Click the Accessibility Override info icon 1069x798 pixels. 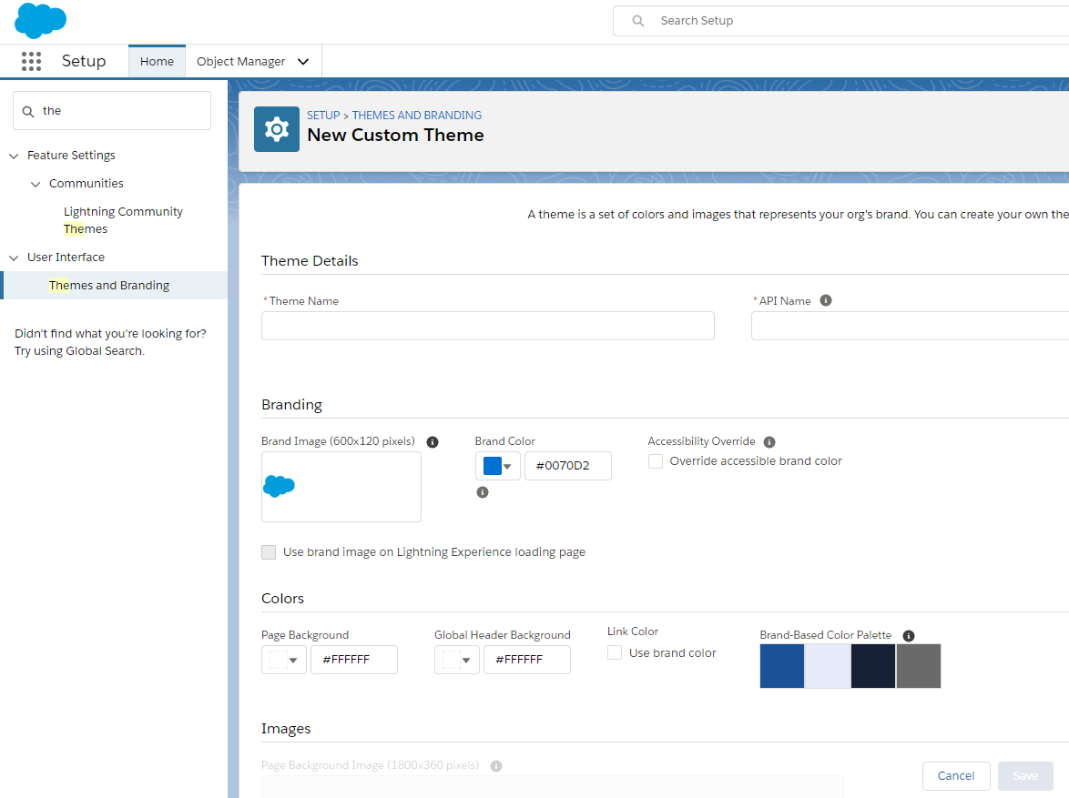click(769, 442)
